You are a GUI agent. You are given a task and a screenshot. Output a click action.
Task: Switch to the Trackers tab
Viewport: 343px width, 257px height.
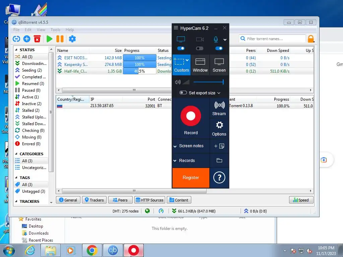click(x=94, y=200)
